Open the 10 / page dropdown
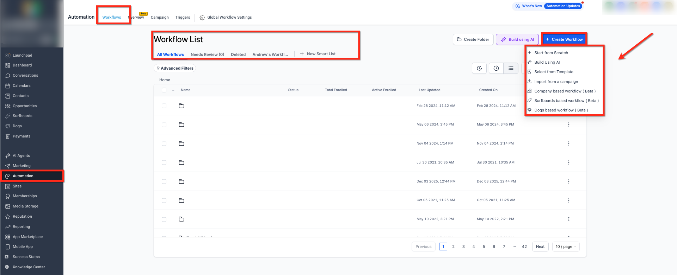 tap(566, 247)
